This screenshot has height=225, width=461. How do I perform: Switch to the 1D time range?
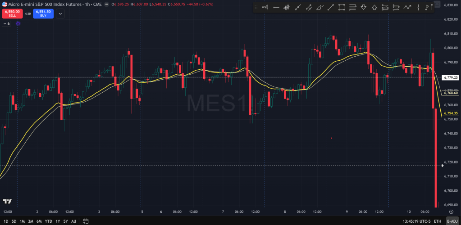point(5,221)
